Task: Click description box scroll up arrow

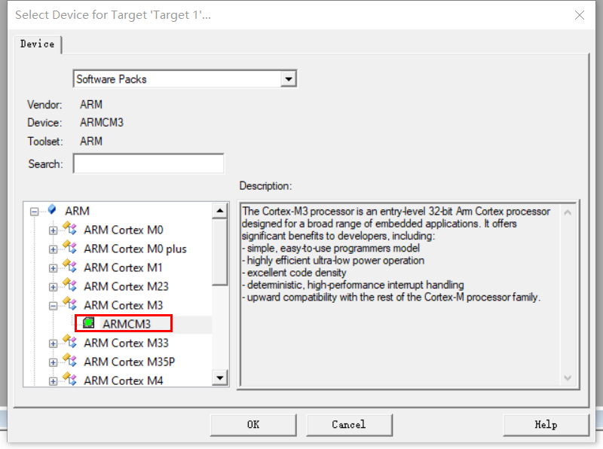Action: (x=568, y=212)
